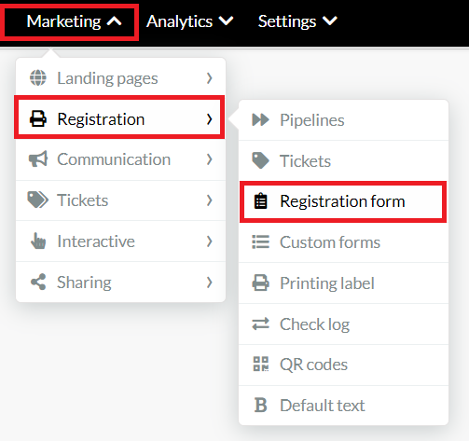Click the QR code icon

pyautogui.click(x=260, y=364)
